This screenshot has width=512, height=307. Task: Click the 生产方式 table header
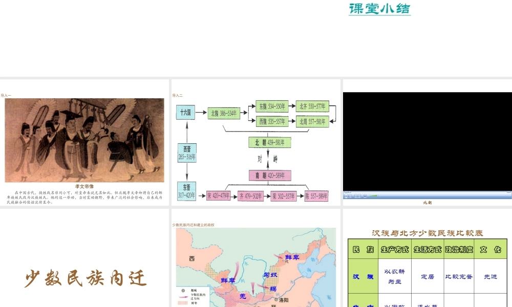click(x=394, y=250)
